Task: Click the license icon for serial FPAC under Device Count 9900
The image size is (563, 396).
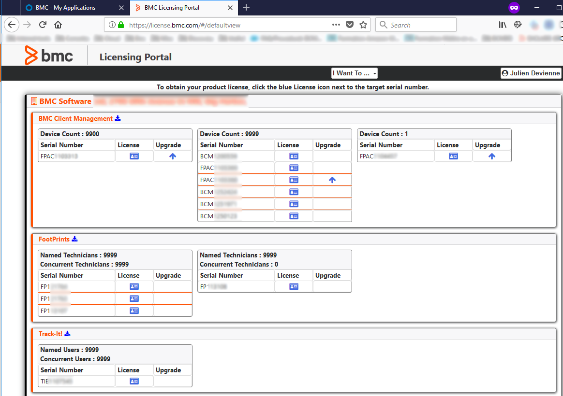Action: [x=134, y=156]
